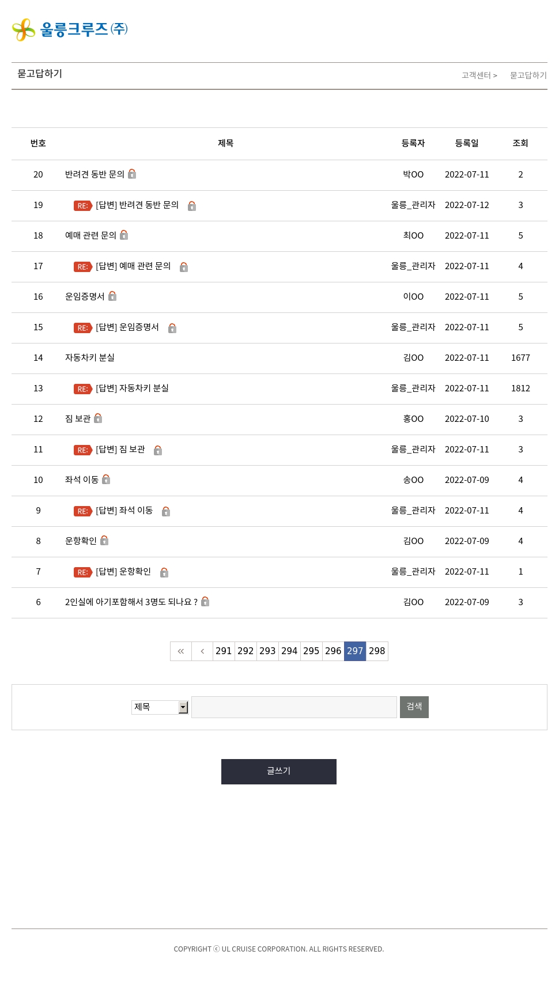This screenshot has width=559, height=1004.
Task: Click lock icon beside 좌석 이동 post
Action: (106, 480)
